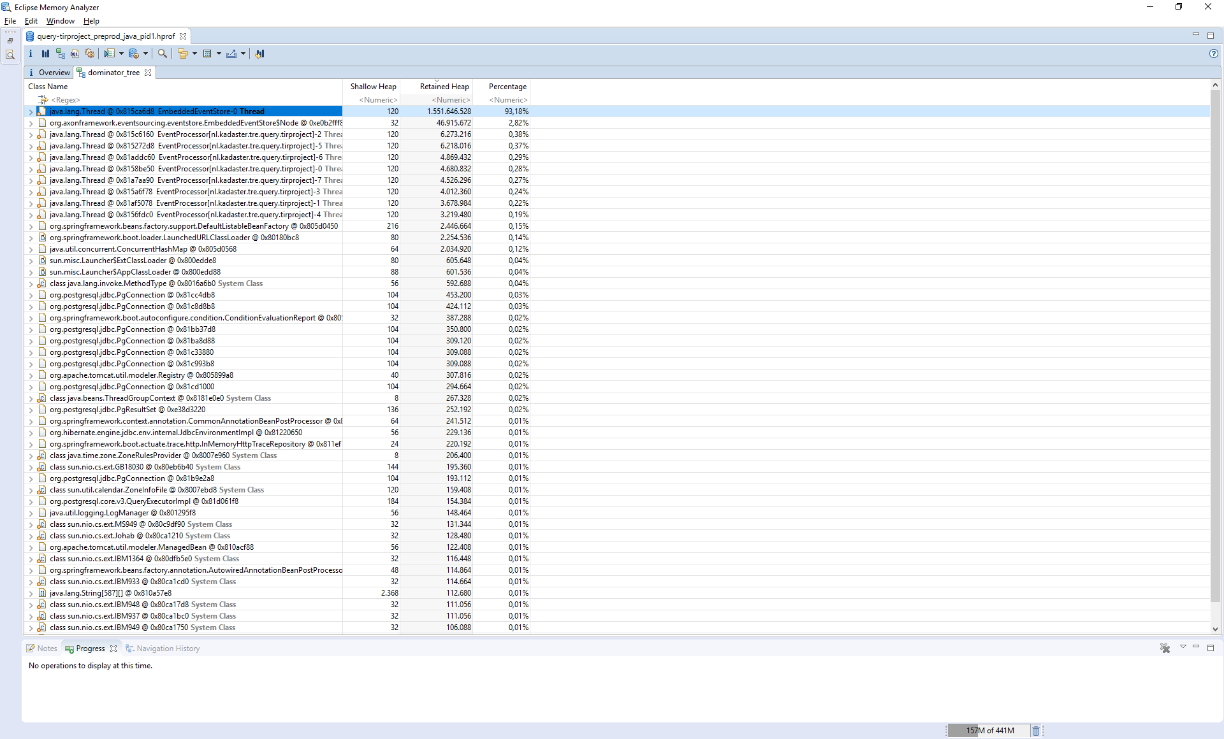Image resolution: width=1224 pixels, height=739 pixels.
Task: Open the File menu
Action: point(10,20)
